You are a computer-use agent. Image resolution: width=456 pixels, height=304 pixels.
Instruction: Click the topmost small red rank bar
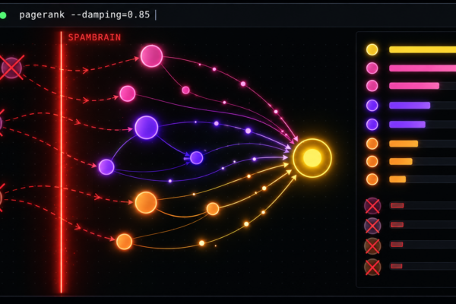point(397,206)
